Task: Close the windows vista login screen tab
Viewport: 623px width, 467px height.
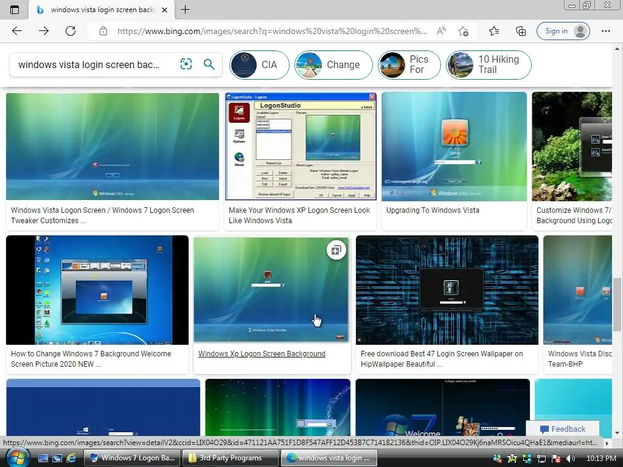Action: (164, 10)
